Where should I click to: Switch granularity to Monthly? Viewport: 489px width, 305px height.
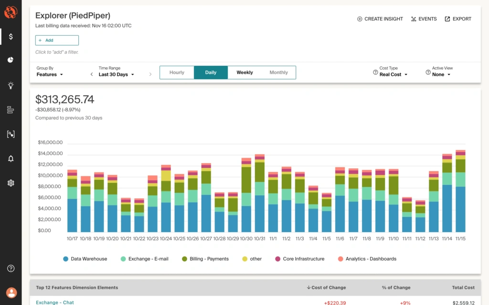click(x=279, y=72)
